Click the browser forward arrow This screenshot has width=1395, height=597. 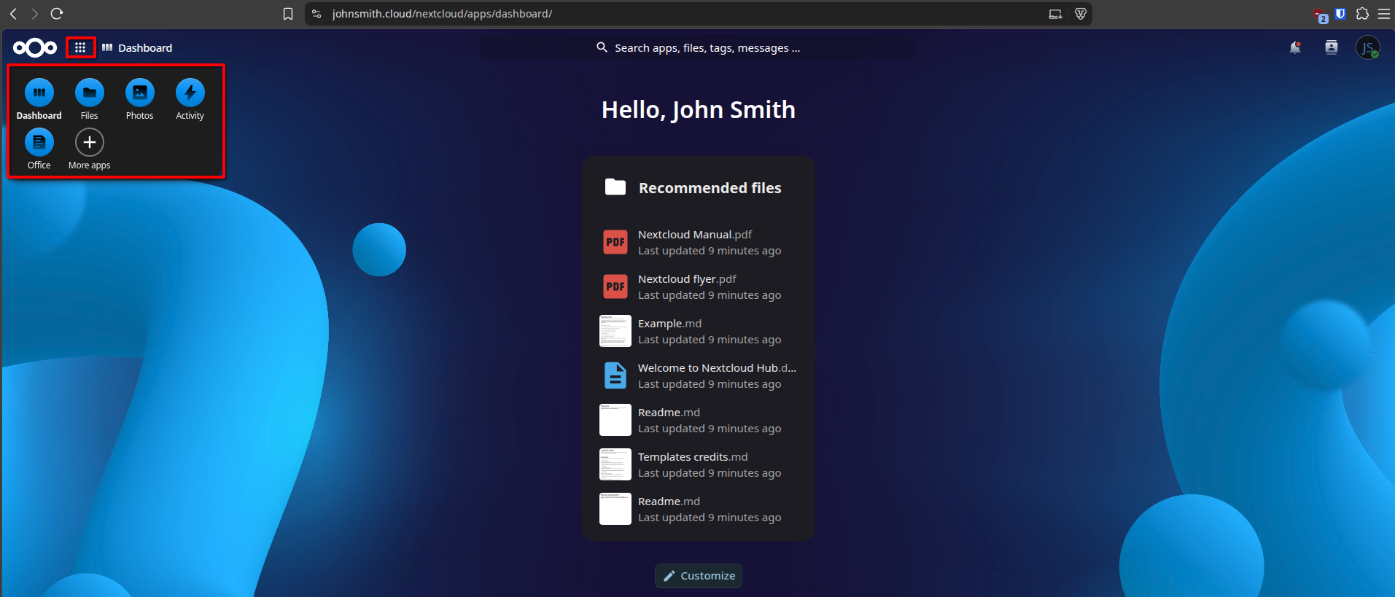click(x=34, y=14)
